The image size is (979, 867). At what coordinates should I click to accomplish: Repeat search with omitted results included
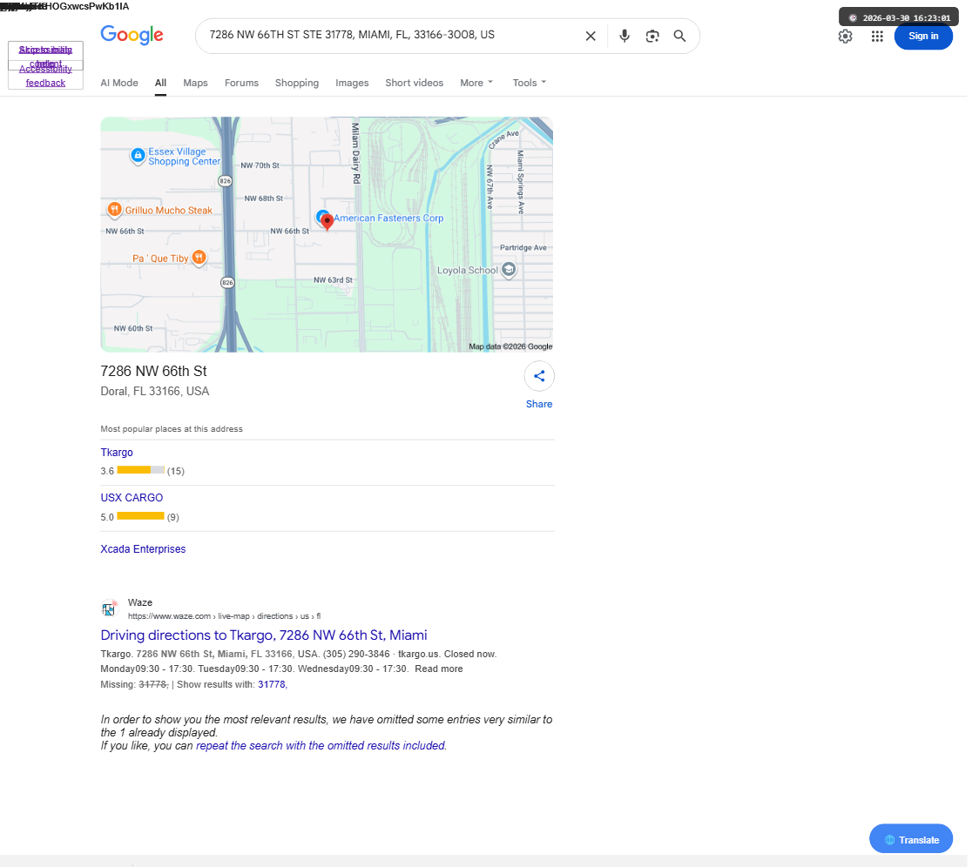321,746
